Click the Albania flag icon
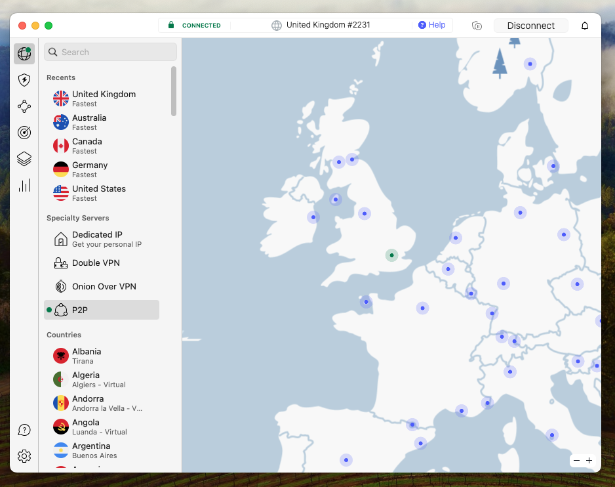Screen dimensions: 615x487 pos(61,356)
